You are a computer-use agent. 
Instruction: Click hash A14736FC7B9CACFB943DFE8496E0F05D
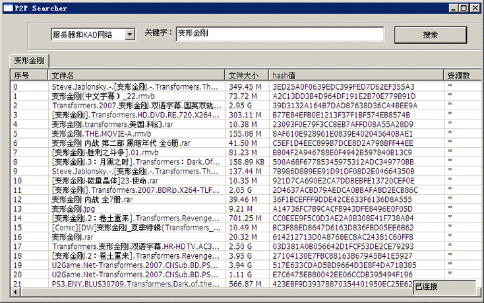tap(343, 209)
